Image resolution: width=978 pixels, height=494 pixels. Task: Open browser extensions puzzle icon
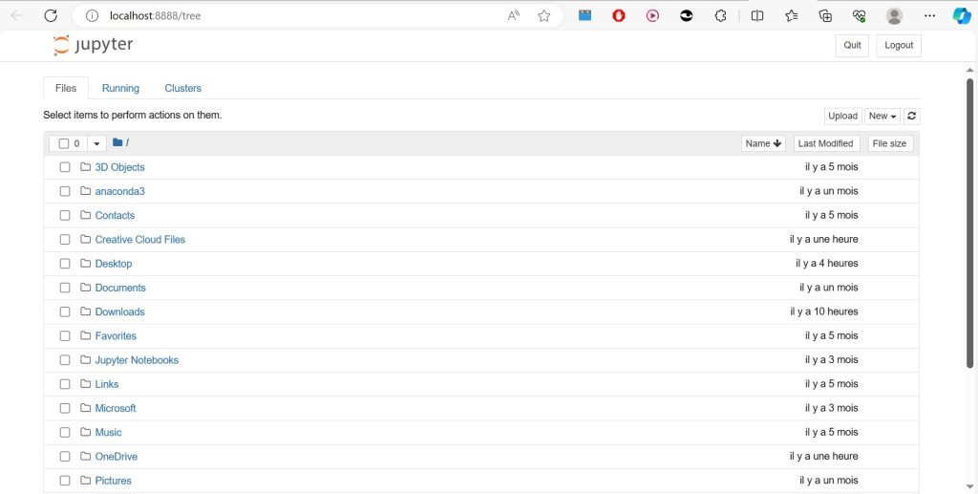coord(721,15)
